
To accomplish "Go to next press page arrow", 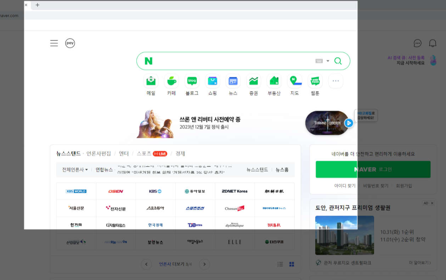I will (x=204, y=264).
